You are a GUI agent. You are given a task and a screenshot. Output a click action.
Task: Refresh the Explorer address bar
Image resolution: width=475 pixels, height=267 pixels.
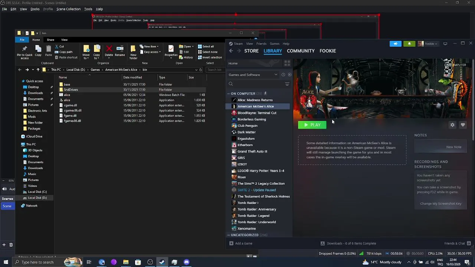[200, 70]
